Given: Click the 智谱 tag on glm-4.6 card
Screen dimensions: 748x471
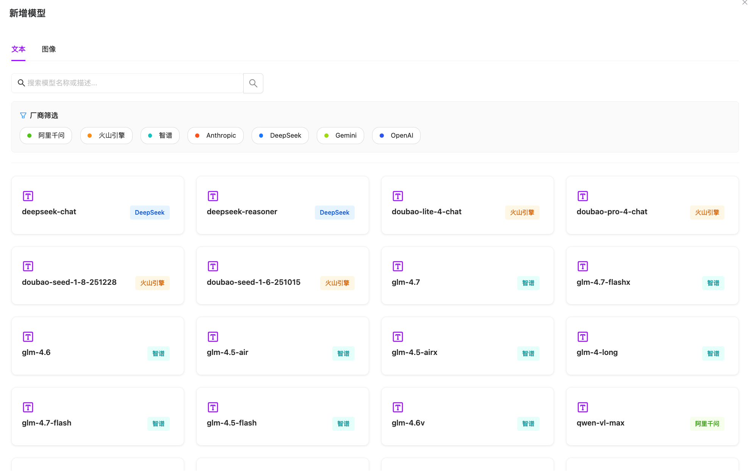Looking at the screenshot, I should 158,353.
